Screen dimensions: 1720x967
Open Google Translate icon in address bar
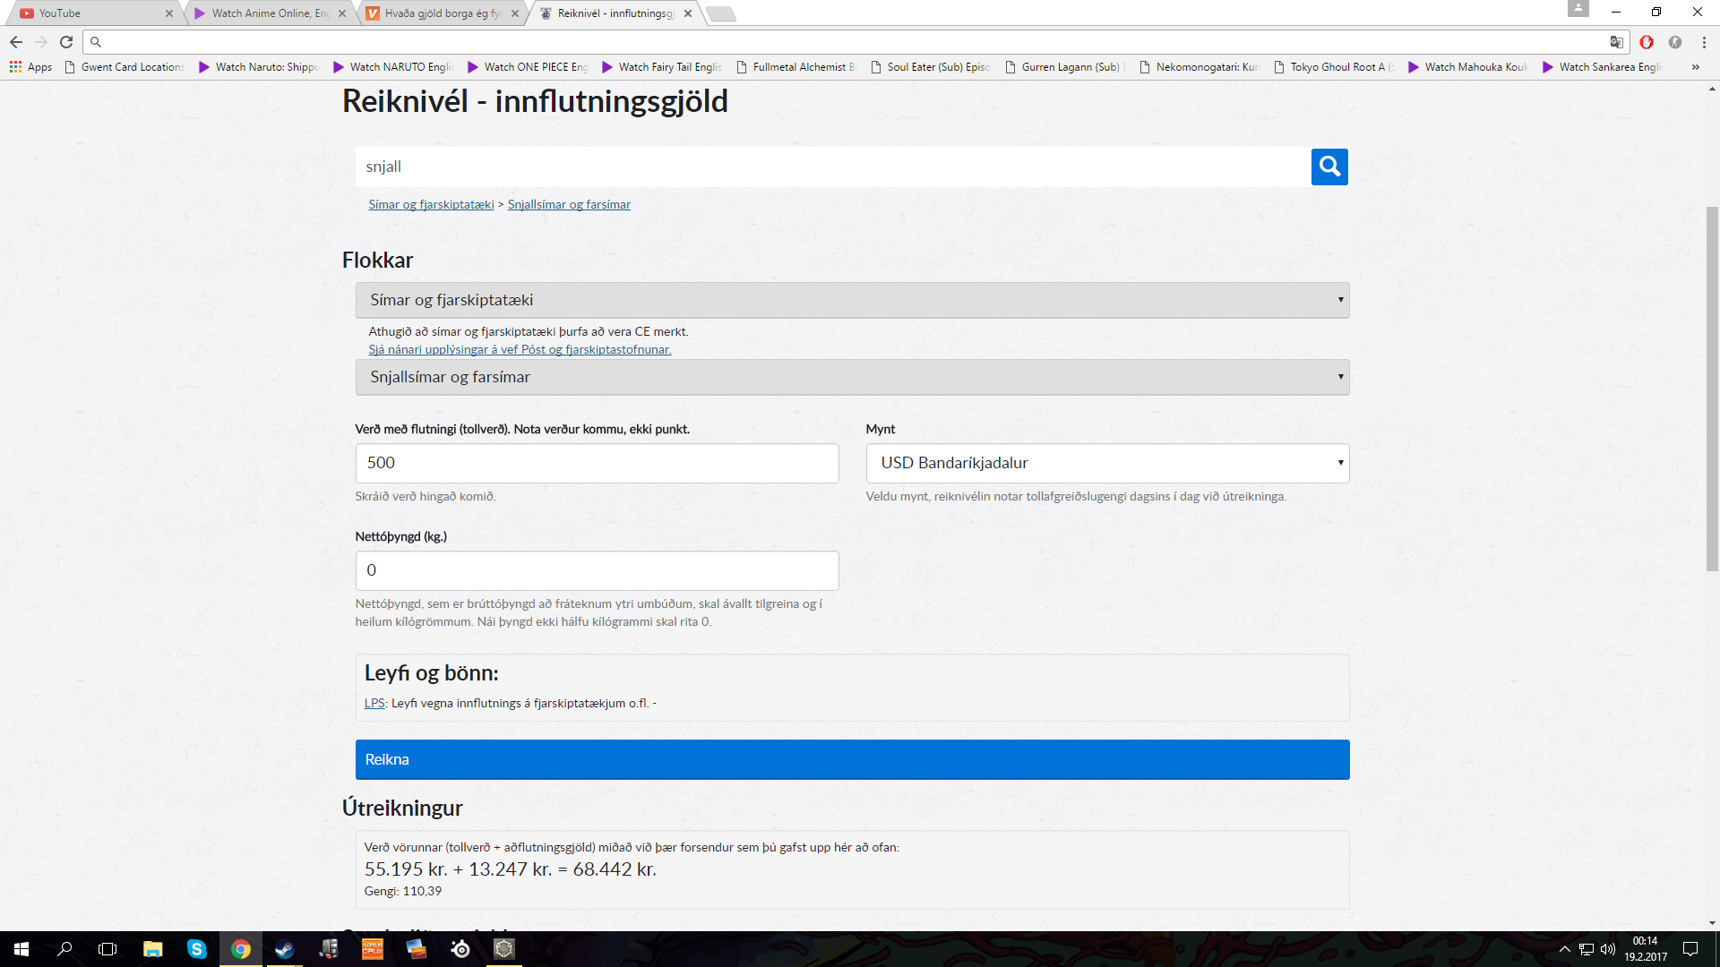point(1614,41)
